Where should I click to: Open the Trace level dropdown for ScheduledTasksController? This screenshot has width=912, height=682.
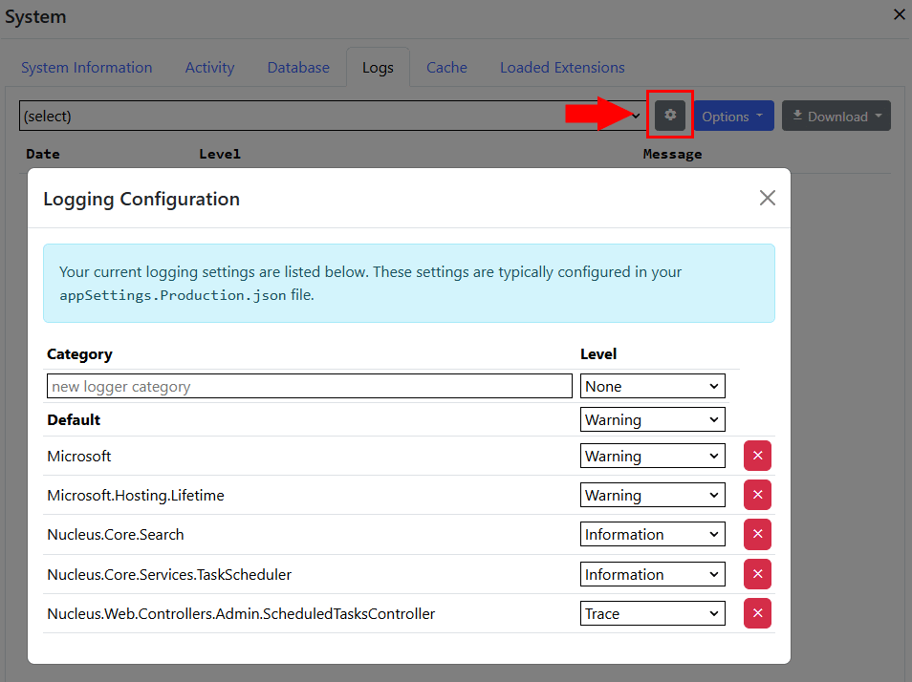652,612
